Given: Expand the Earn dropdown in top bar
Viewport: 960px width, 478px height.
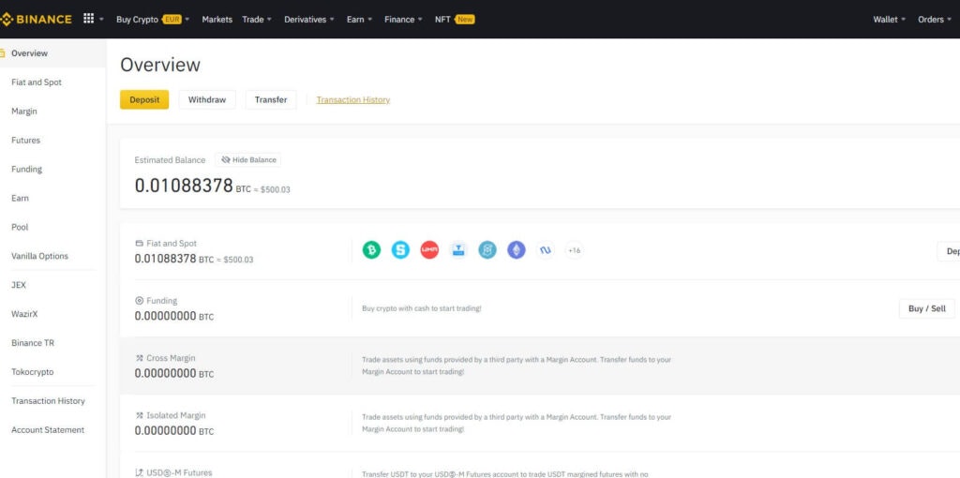Looking at the screenshot, I should tap(369, 20).
